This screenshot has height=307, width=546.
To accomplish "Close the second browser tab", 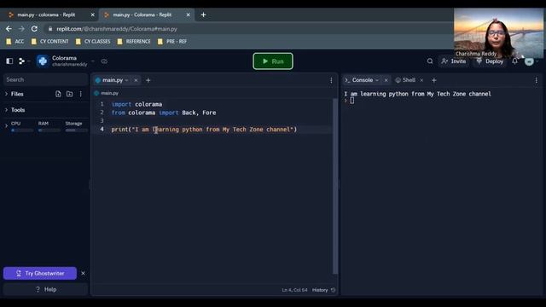I will click(188, 15).
